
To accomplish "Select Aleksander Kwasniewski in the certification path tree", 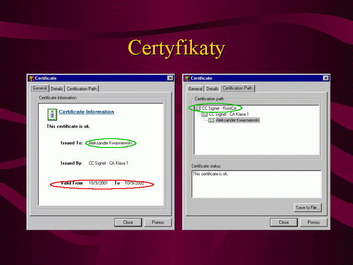I will (237, 120).
